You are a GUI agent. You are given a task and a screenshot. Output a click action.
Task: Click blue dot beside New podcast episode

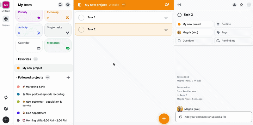18,94
